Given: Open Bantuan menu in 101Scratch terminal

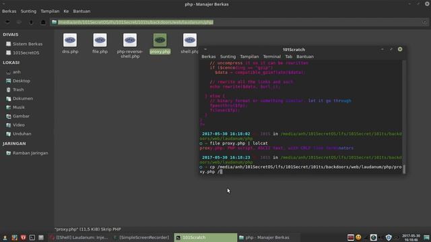Looking at the screenshot, I should tap(305, 56).
